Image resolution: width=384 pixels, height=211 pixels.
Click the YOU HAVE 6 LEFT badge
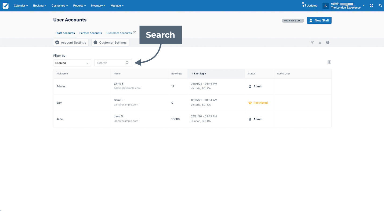[x=293, y=20]
